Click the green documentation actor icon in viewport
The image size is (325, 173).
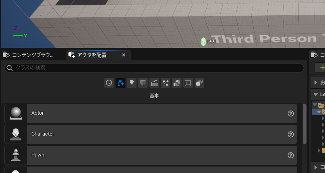tap(203, 42)
